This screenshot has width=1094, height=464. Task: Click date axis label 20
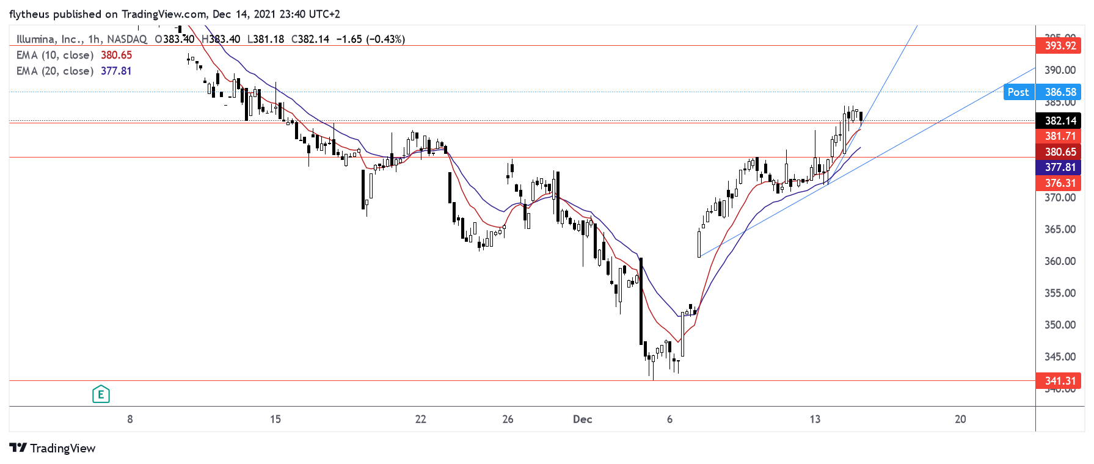(x=960, y=419)
